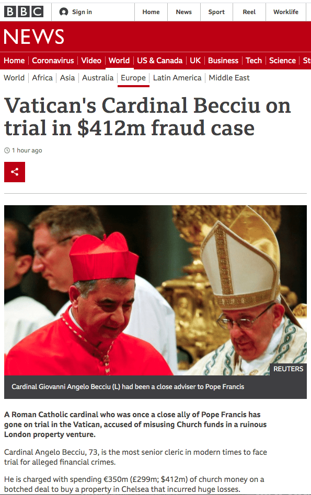The image size is (311, 495).
Task: Click the Cardinal Becciu article photo
Action: tap(156, 290)
